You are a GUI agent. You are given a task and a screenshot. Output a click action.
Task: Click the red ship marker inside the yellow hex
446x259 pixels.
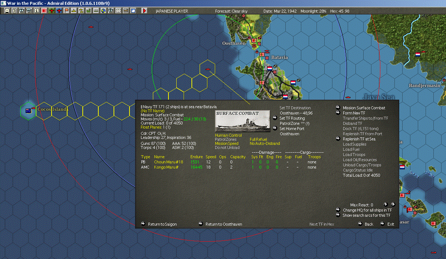[x=208, y=68]
